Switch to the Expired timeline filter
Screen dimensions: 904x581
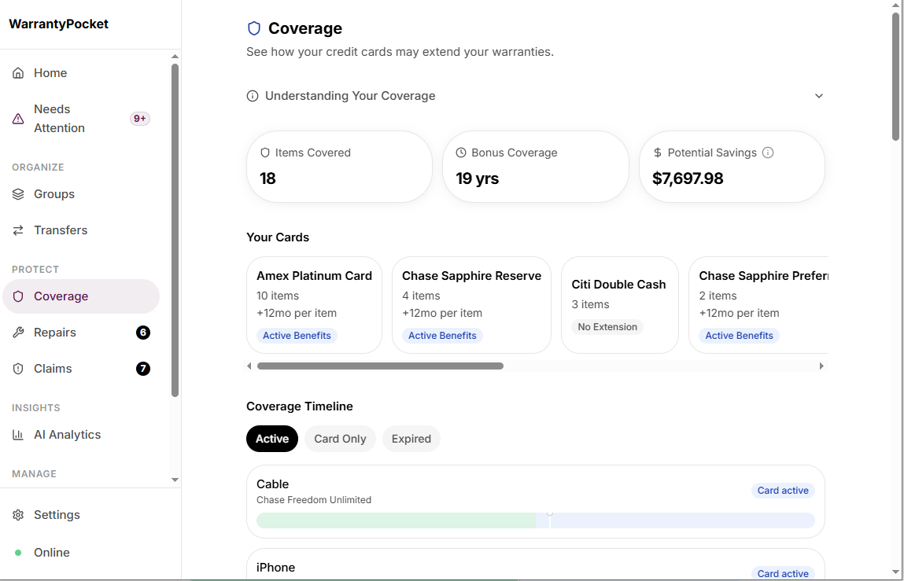(x=411, y=439)
